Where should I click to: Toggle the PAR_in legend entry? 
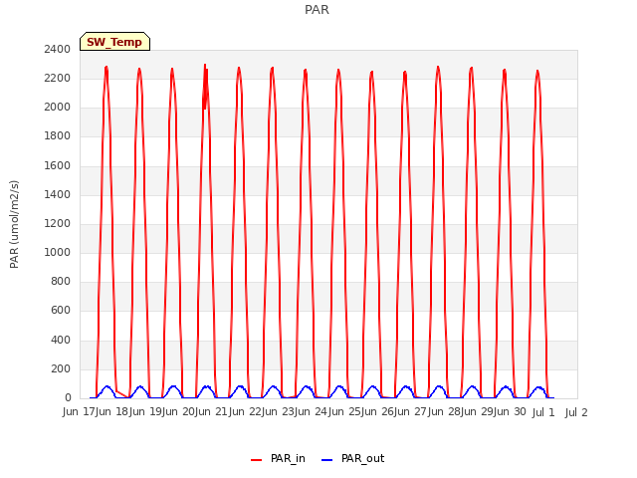pyautogui.click(x=279, y=458)
